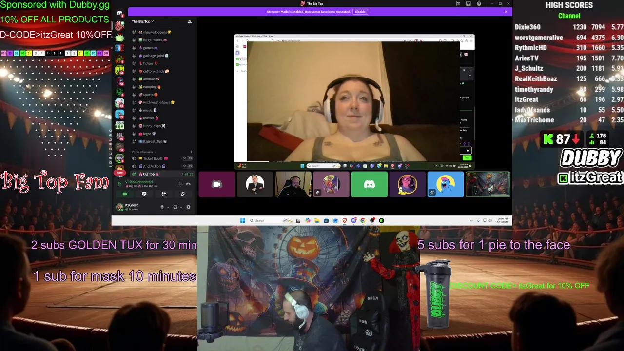Toggle noise suppression waveform icon
624x351 pixels.
click(x=180, y=184)
